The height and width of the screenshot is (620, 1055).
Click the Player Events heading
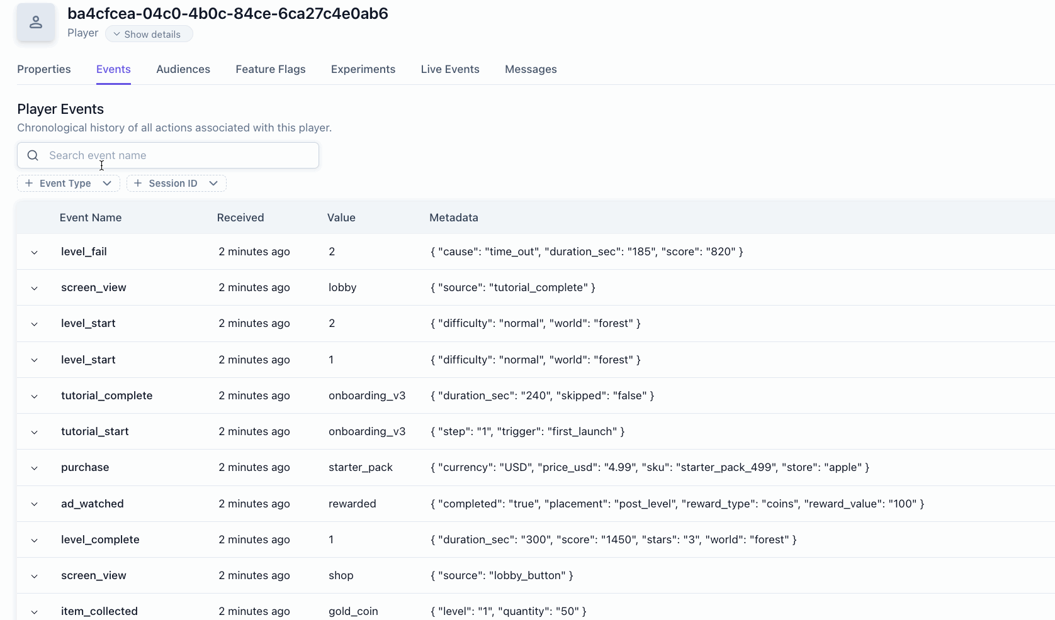point(60,109)
